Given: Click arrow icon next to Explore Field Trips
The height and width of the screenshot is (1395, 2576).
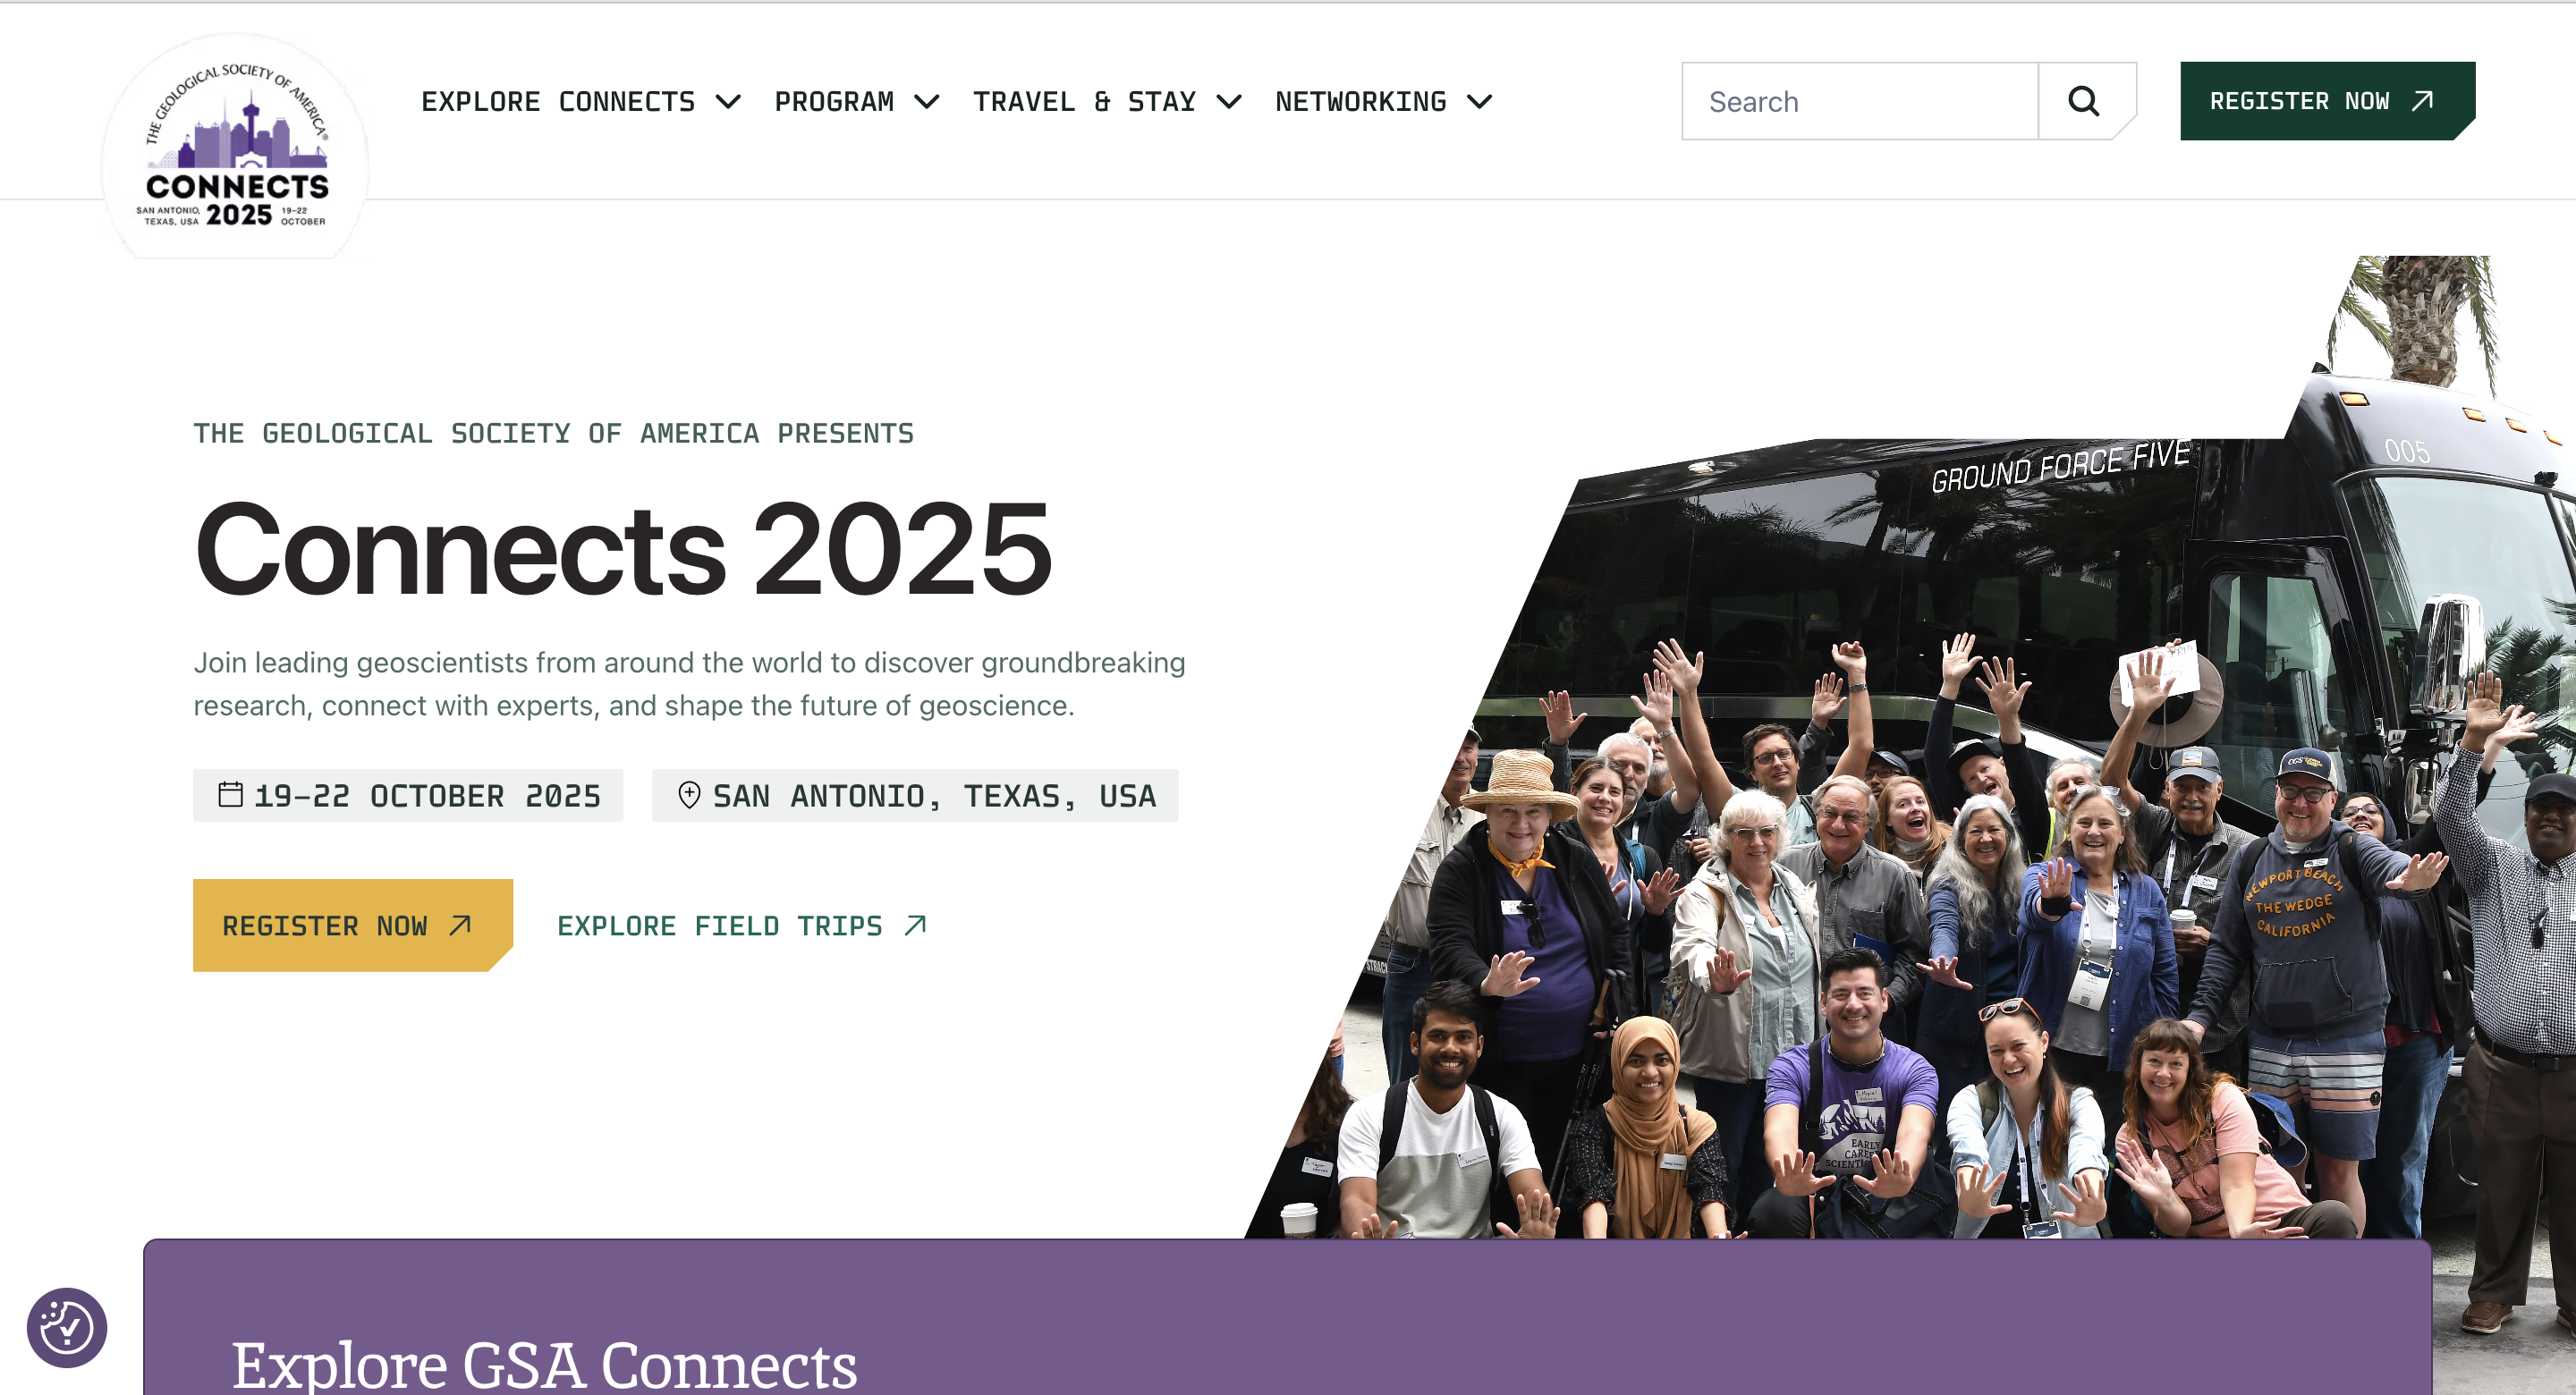Looking at the screenshot, I should coord(915,925).
